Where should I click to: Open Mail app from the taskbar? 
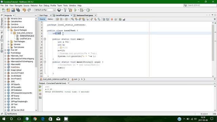(x=58, y=119)
